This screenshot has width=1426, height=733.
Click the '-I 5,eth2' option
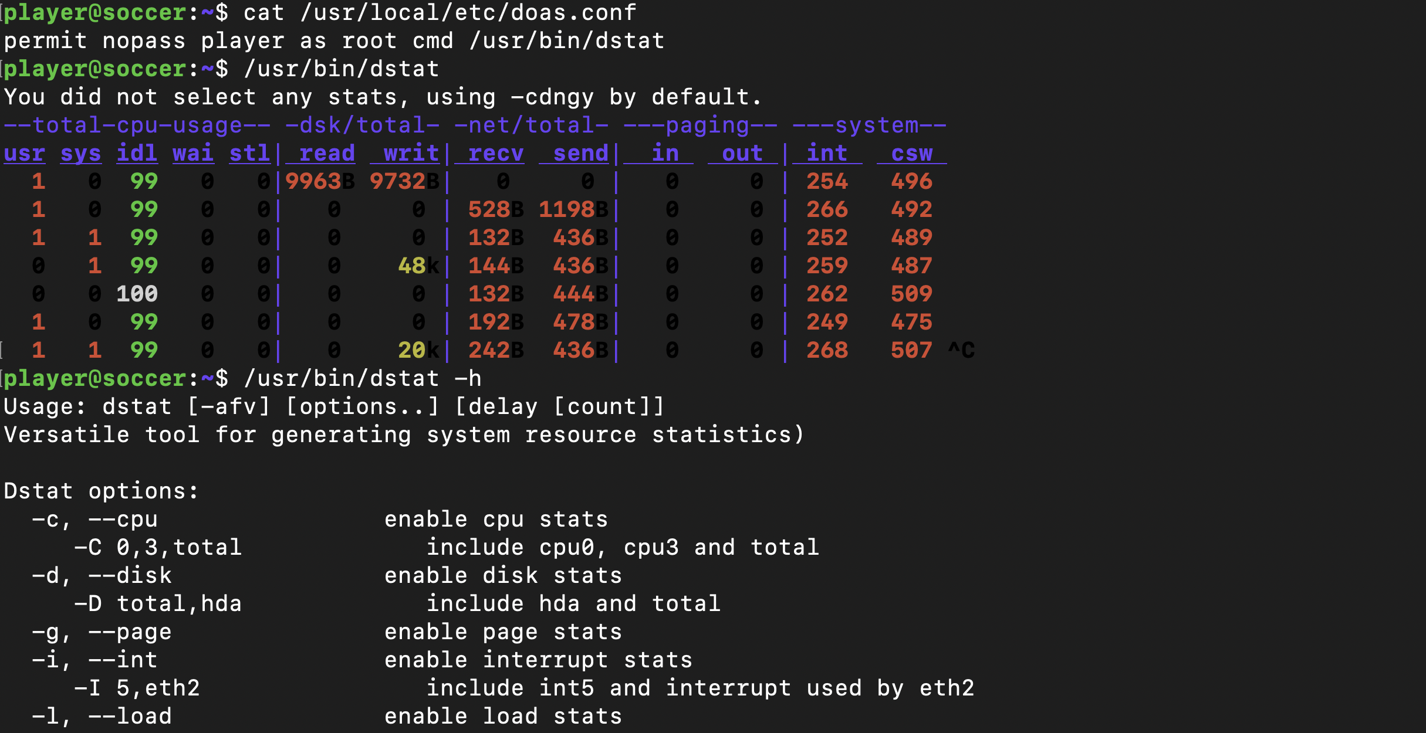pyautogui.click(x=137, y=688)
